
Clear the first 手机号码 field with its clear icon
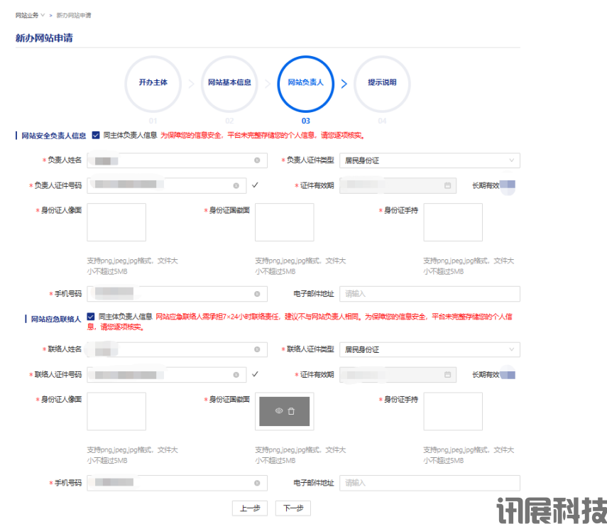[257, 294]
